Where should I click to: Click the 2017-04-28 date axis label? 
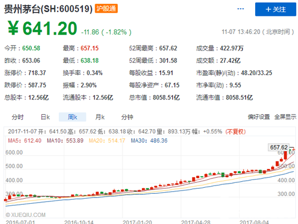pyautogui.click(x=196, y=222)
